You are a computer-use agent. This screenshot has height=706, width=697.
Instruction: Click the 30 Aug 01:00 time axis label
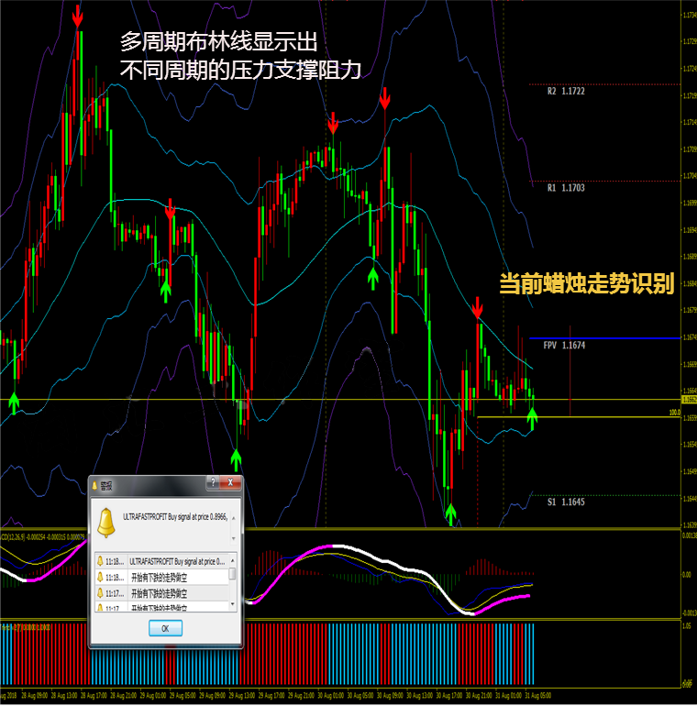(x=330, y=696)
